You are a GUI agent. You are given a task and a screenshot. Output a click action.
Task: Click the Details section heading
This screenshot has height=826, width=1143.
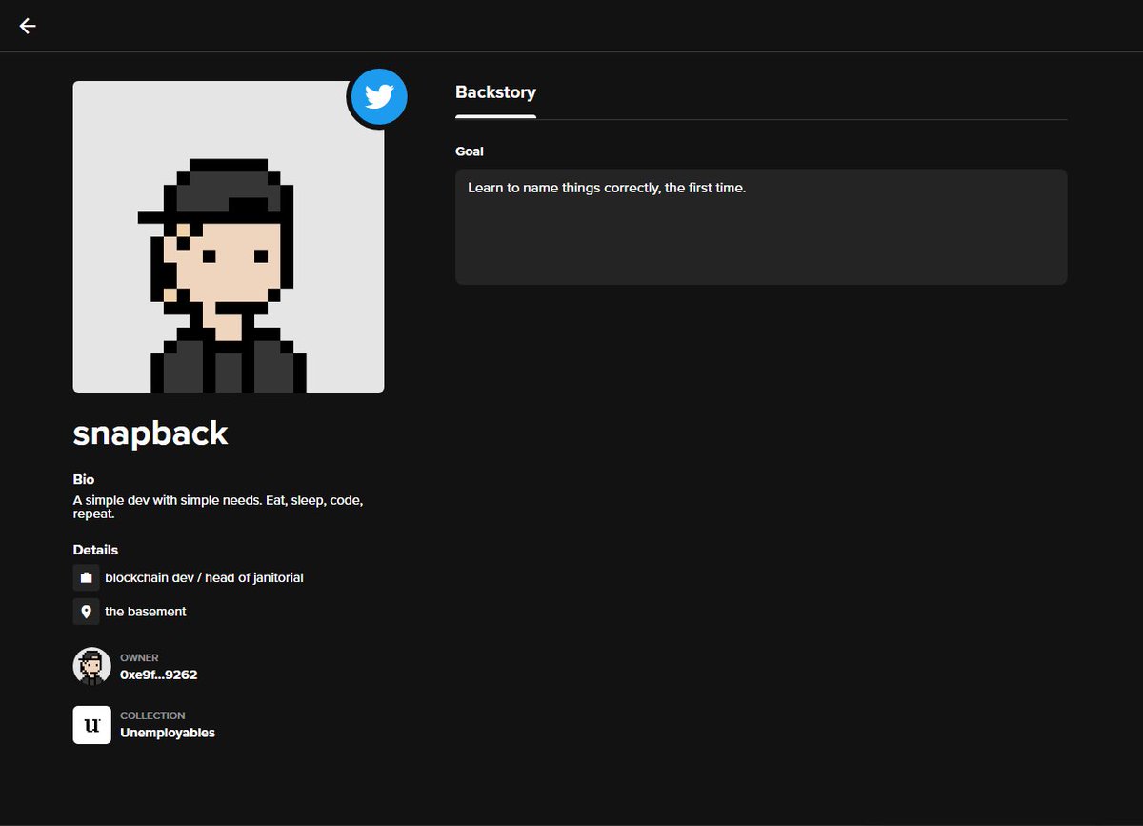tap(95, 550)
